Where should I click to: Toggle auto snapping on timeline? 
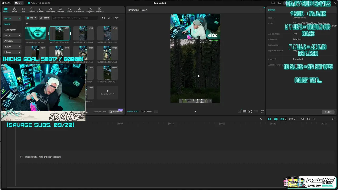coord(276,119)
